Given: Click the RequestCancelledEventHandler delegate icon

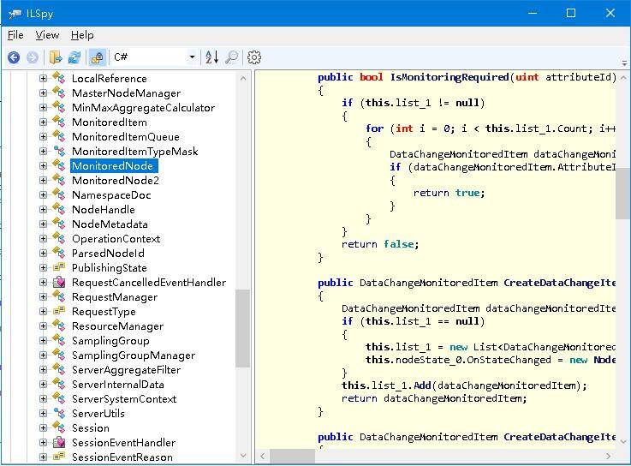Looking at the screenshot, I should pyautogui.click(x=59, y=282).
